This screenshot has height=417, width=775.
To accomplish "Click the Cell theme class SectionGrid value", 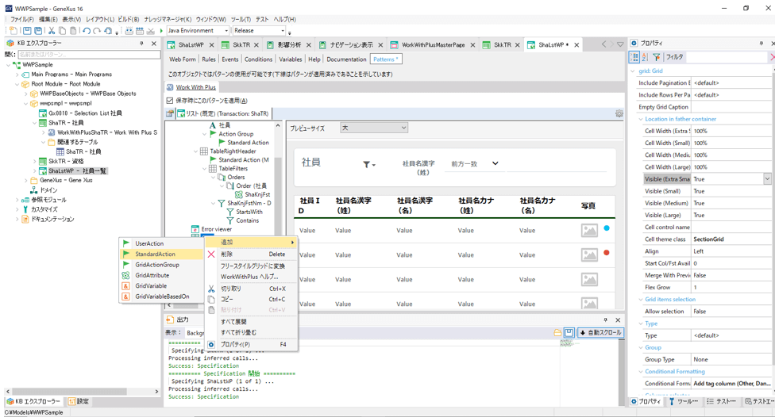I will tap(731, 239).
